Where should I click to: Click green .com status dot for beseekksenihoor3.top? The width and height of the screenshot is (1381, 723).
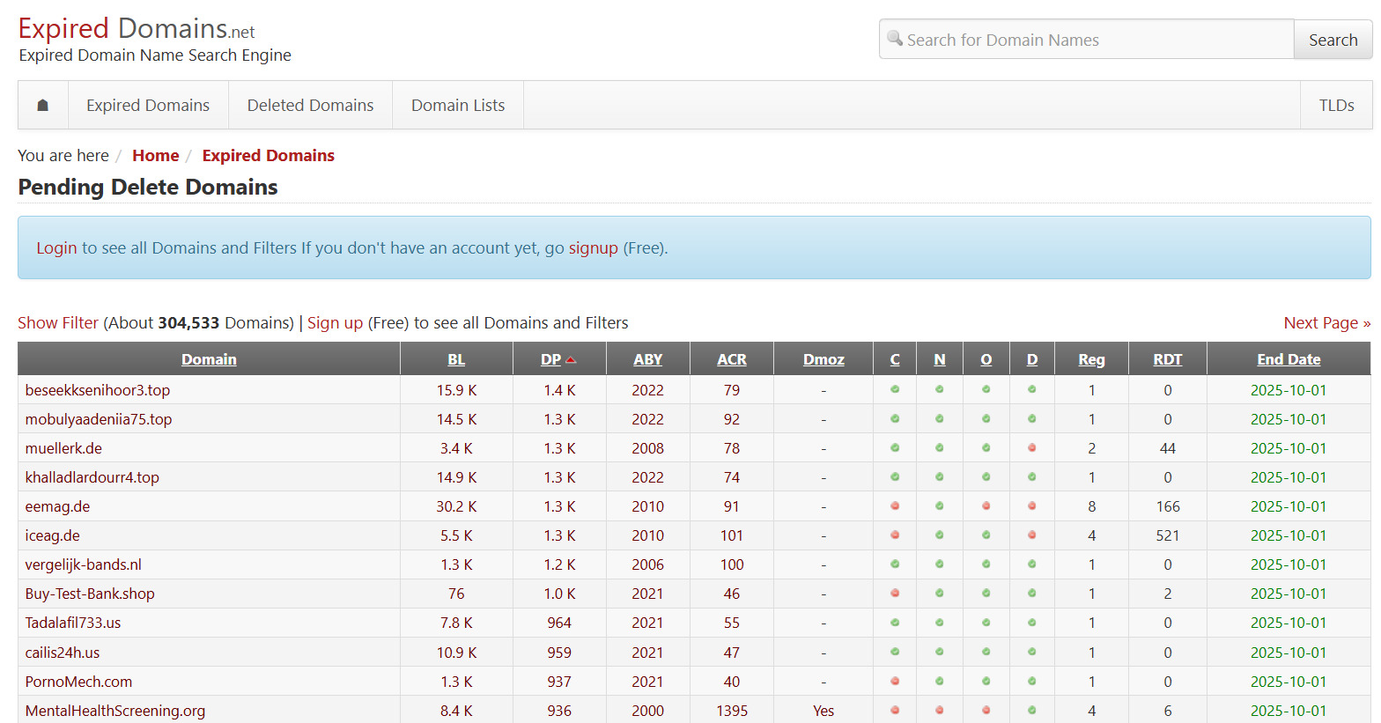(895, 389)
